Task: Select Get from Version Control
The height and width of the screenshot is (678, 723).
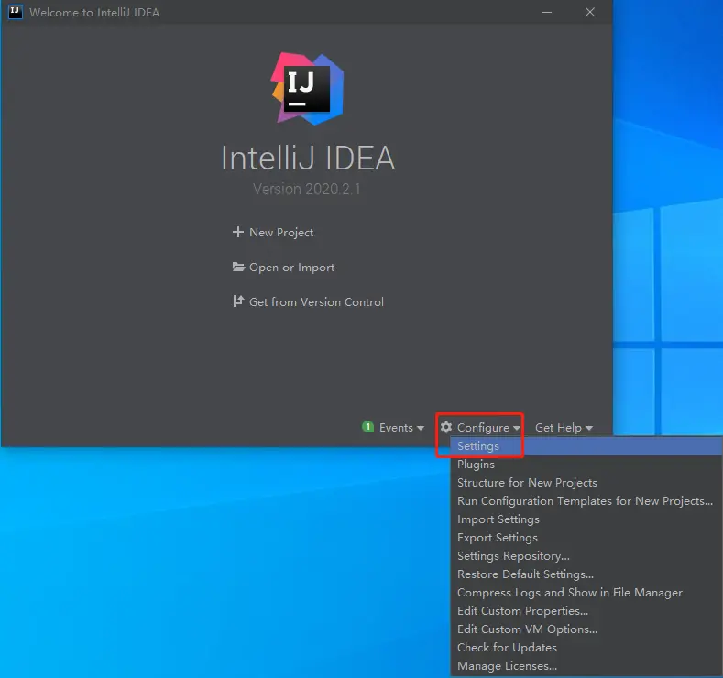Action: [x=316, y=302]
